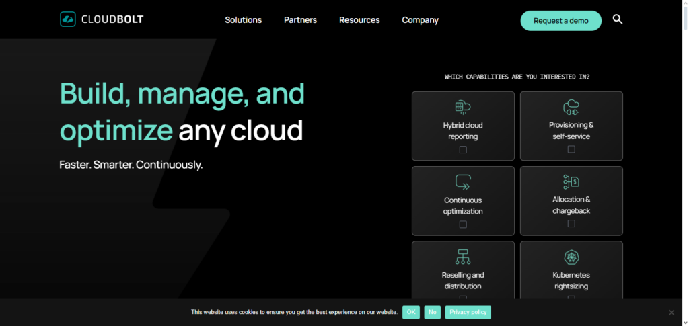Select the Allocation & chargeback checkbox

pos(571,224)
